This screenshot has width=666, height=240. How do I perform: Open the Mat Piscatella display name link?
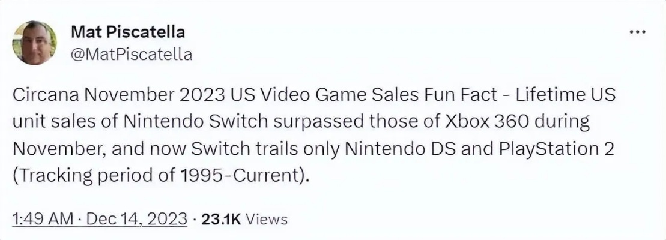pos(128,31)
